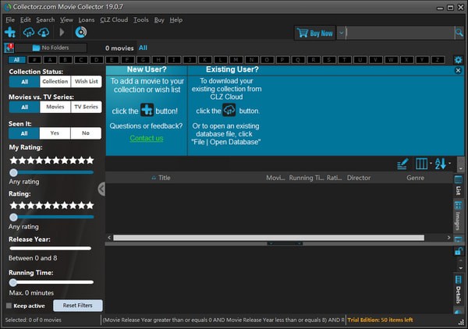Click the lock layout padlock icon
The width and height of the screenshot is (468, 329).
[x=458, y=251]
